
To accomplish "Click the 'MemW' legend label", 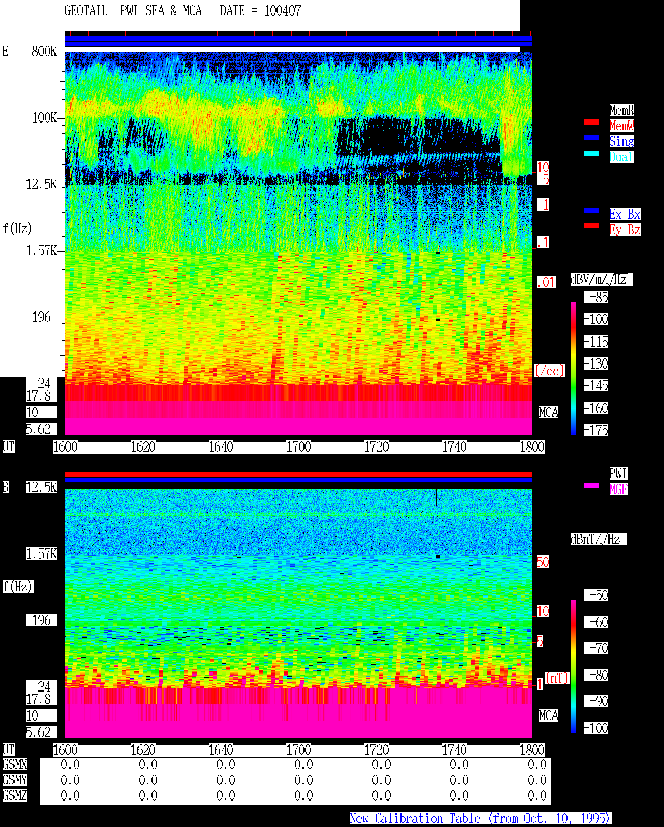I will (x=621, y=126).
